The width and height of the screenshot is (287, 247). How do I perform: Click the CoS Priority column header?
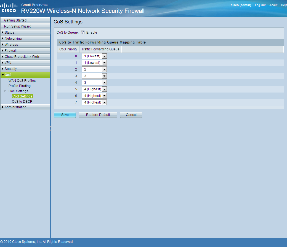68,49
